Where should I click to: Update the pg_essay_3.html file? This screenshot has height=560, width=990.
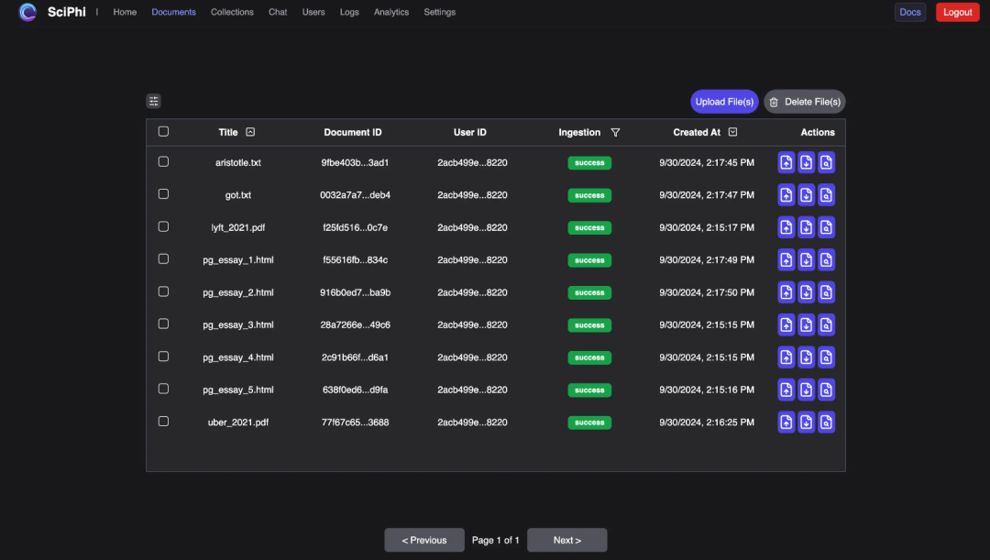786,324
